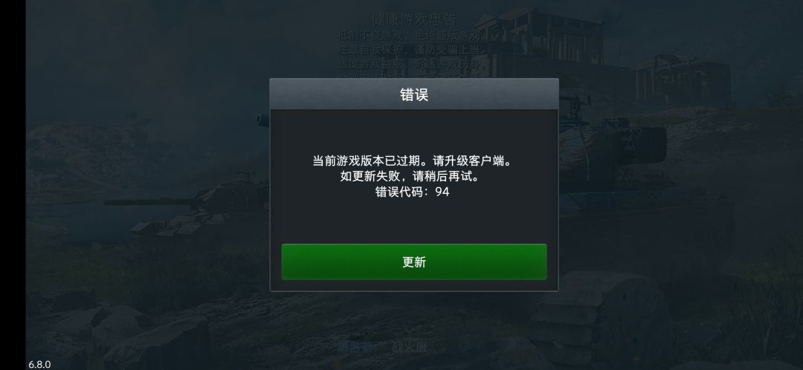Click the rocks at bottom left

pyautogui.click(x=117, y=333)
